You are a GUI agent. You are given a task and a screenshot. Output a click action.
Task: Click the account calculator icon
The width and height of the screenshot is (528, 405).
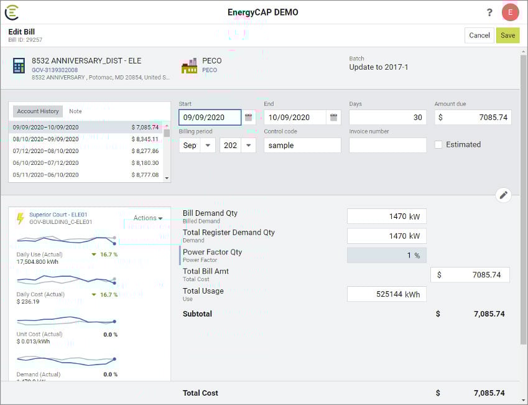click(19, 66)
